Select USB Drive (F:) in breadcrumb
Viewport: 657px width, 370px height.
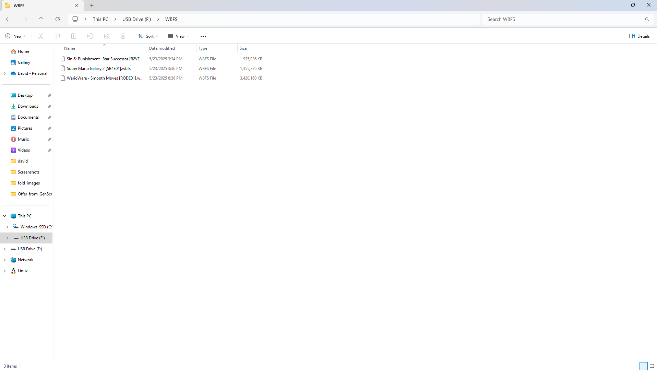coord(137,19)
